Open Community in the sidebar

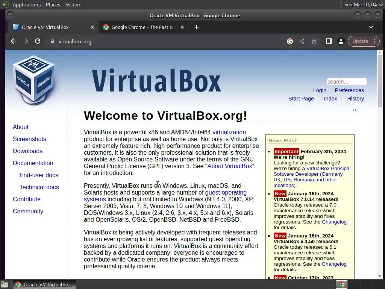click(28, 211)
